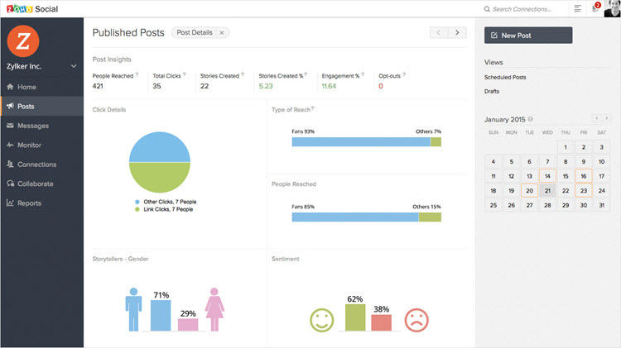Show next month in the calendar

coord(606,118)
